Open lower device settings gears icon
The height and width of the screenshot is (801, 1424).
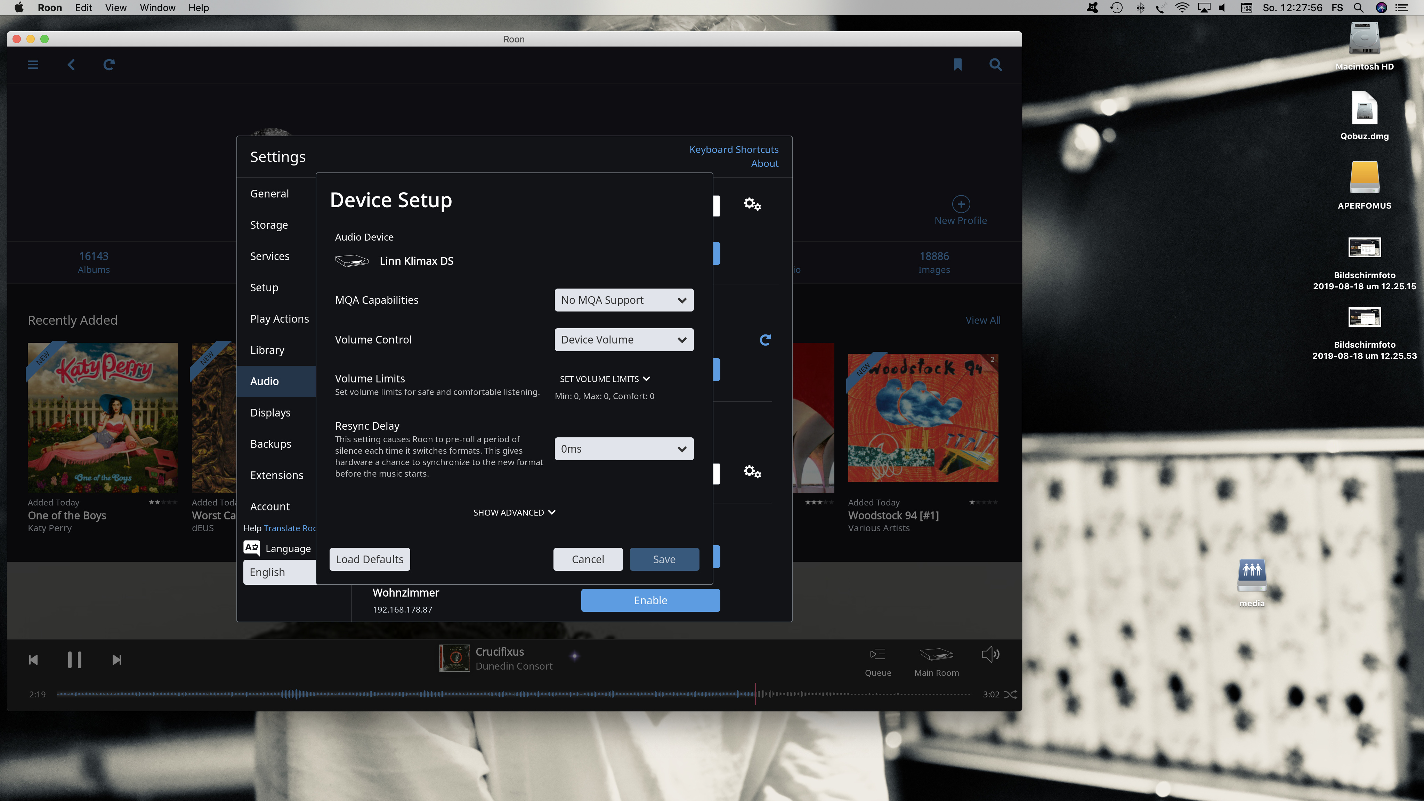click(x=752, y=471)
